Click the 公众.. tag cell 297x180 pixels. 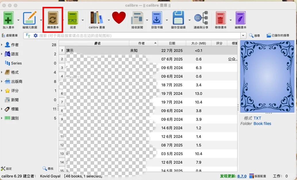(233, 59)
